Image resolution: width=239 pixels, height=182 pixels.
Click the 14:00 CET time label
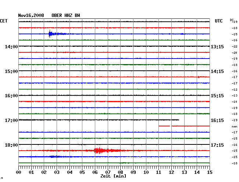[x=11, y=46]
